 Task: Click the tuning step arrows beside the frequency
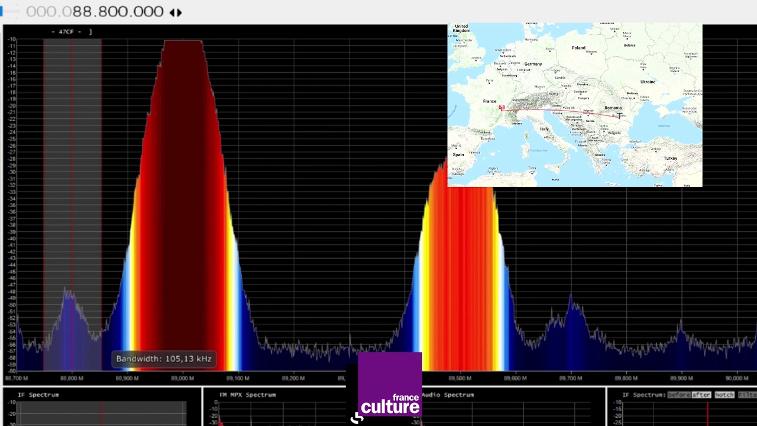click(176, 12)
